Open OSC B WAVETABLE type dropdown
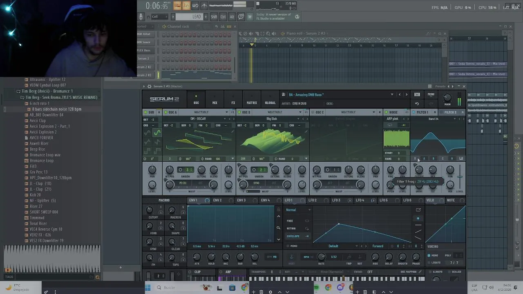 [x=300, y=112]
